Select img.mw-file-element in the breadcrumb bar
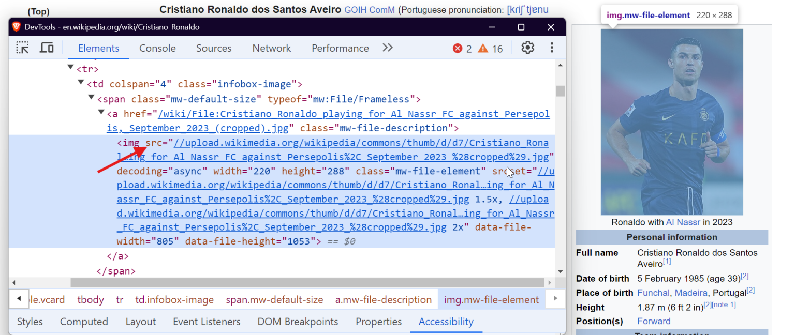 tap(491, 299)
